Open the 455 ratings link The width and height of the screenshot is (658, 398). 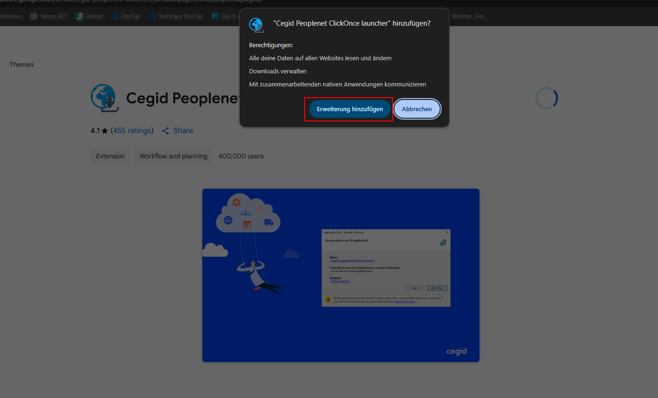(132, 131)
